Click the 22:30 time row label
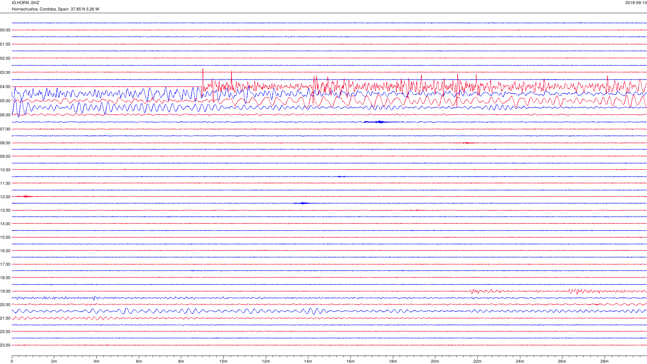Viewport: 647px width, 364px height. pos(5,332)
